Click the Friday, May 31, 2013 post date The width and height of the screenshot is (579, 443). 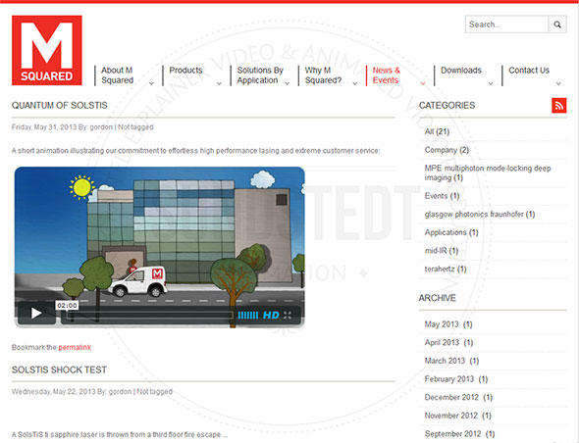pos(44,127)
